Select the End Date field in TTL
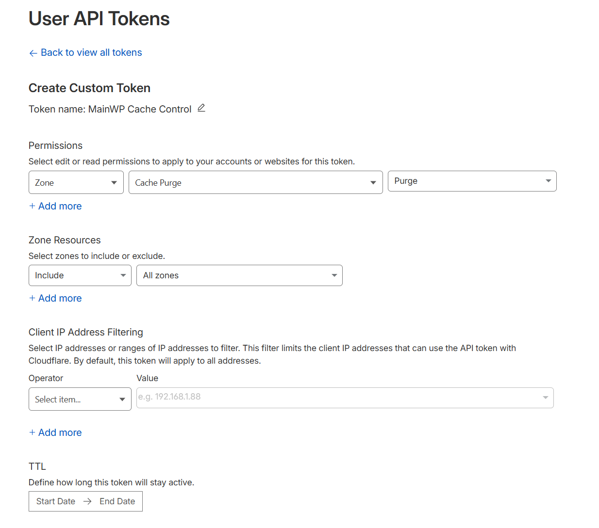The height and width of the screenshot is (528, 599). point(117,501)
